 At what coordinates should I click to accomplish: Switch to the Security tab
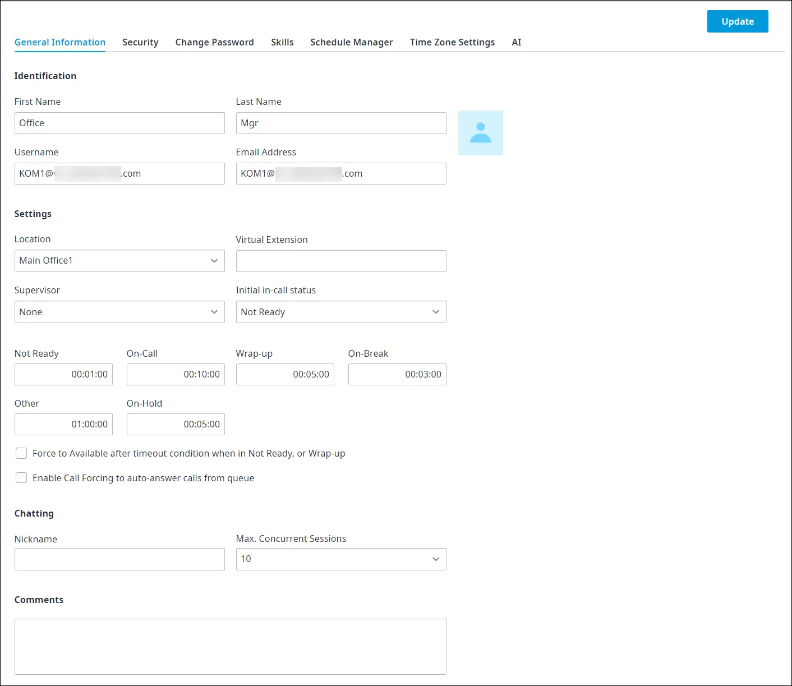coord(140,42)
